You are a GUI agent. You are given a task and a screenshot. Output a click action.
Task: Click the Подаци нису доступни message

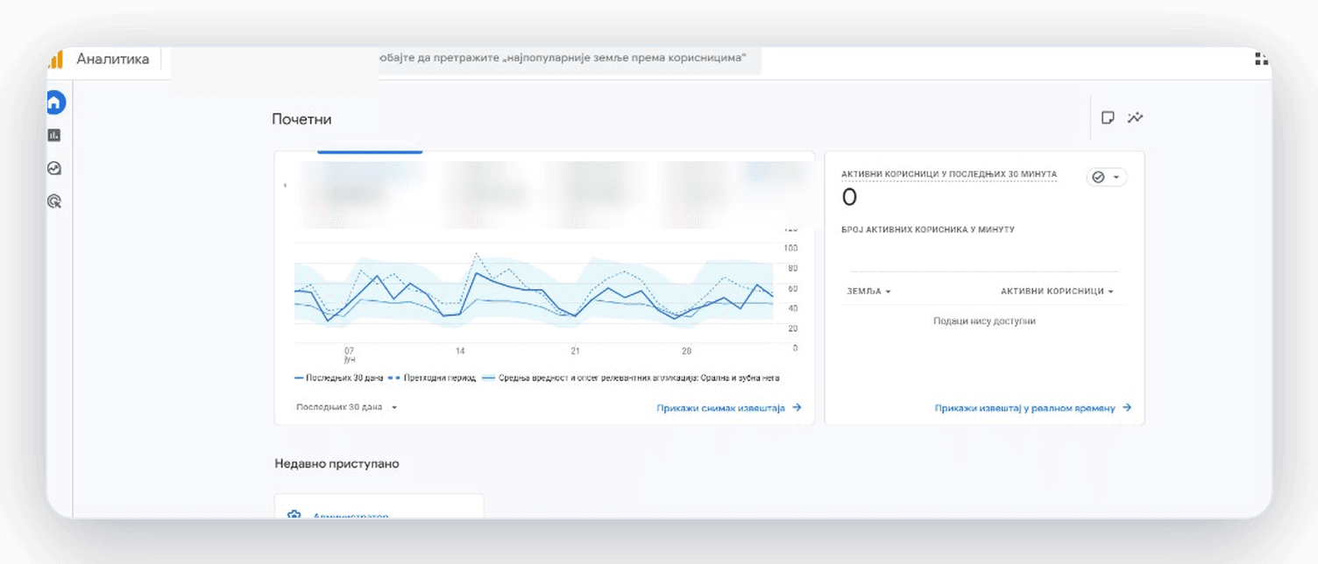[984, 321]
